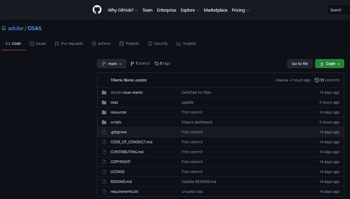Click the file icon next to README.md
350x199 pixels.
(x=104, y=182)
